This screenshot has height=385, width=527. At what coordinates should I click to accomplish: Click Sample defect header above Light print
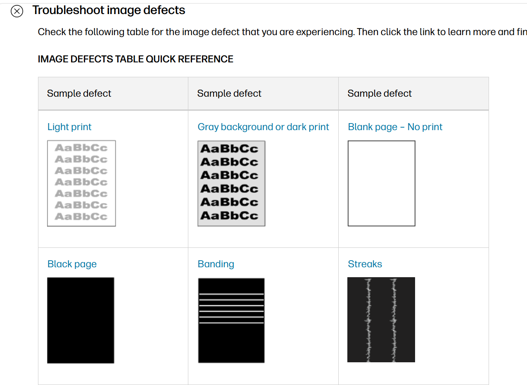click(79, 93)
